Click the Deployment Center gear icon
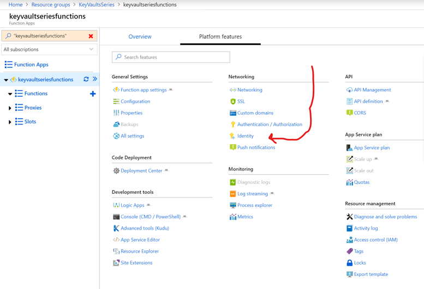 (x=116, y=171)
